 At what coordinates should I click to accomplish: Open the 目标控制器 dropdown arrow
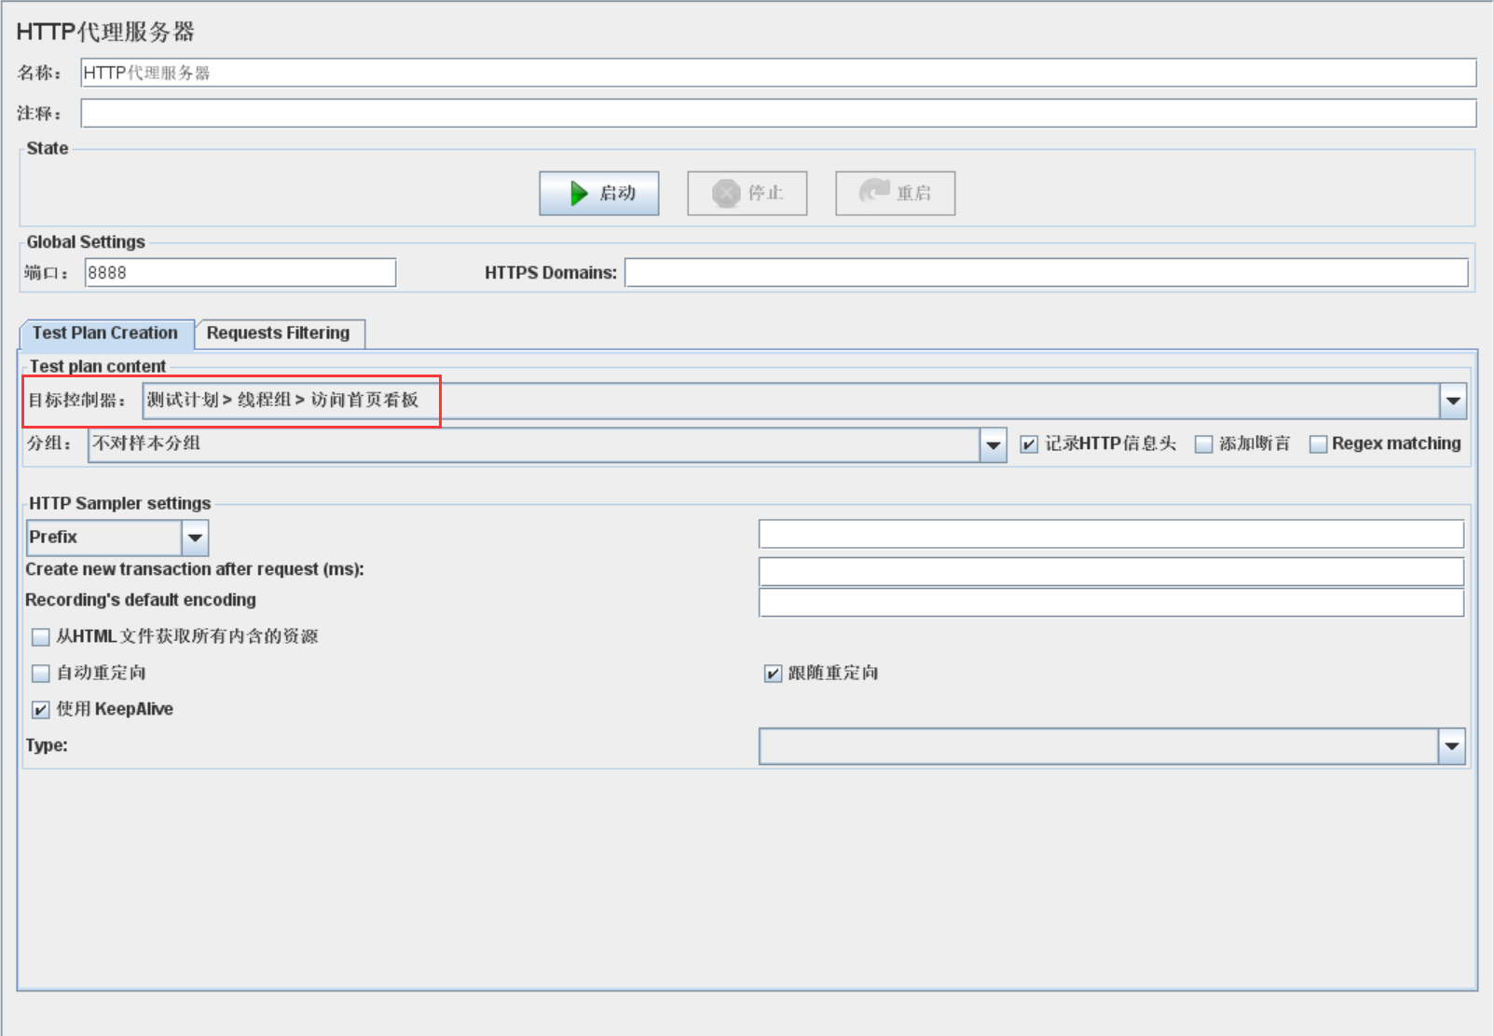pos(1453,402)
